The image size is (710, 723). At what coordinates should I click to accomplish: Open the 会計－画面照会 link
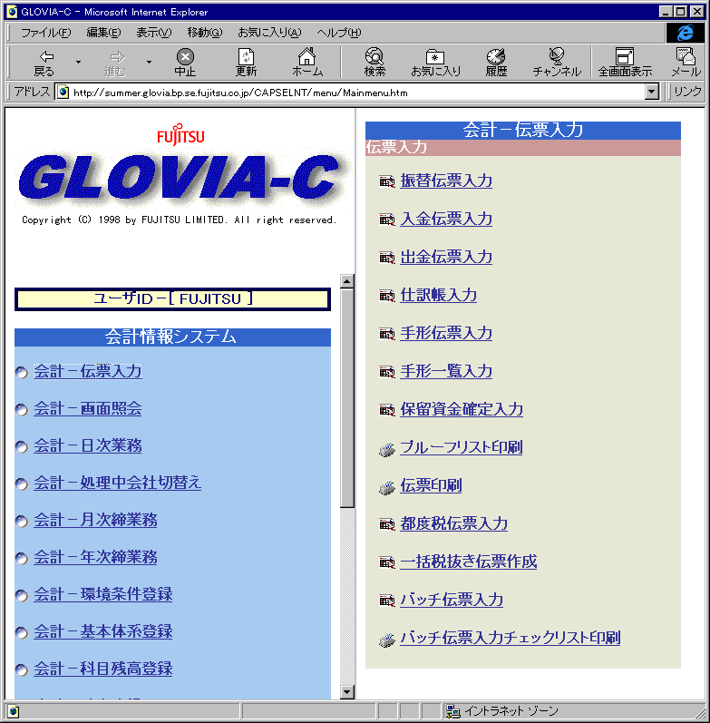click(88, 408)
